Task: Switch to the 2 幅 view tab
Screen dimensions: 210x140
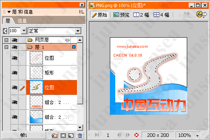Action: 141,15
